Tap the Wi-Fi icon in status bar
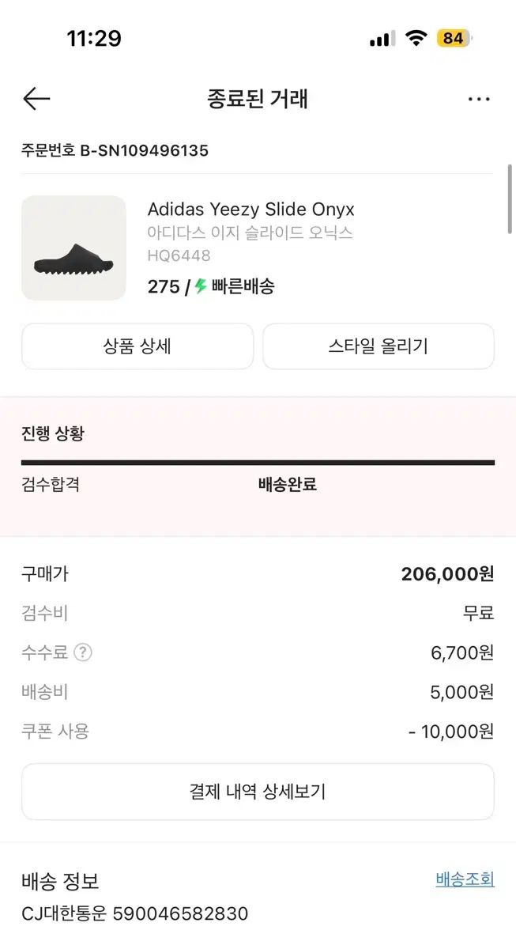516x949 pixels. 416,39
